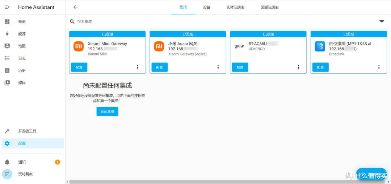Switch to the 实体注册表 tab

tap(235, 7)
